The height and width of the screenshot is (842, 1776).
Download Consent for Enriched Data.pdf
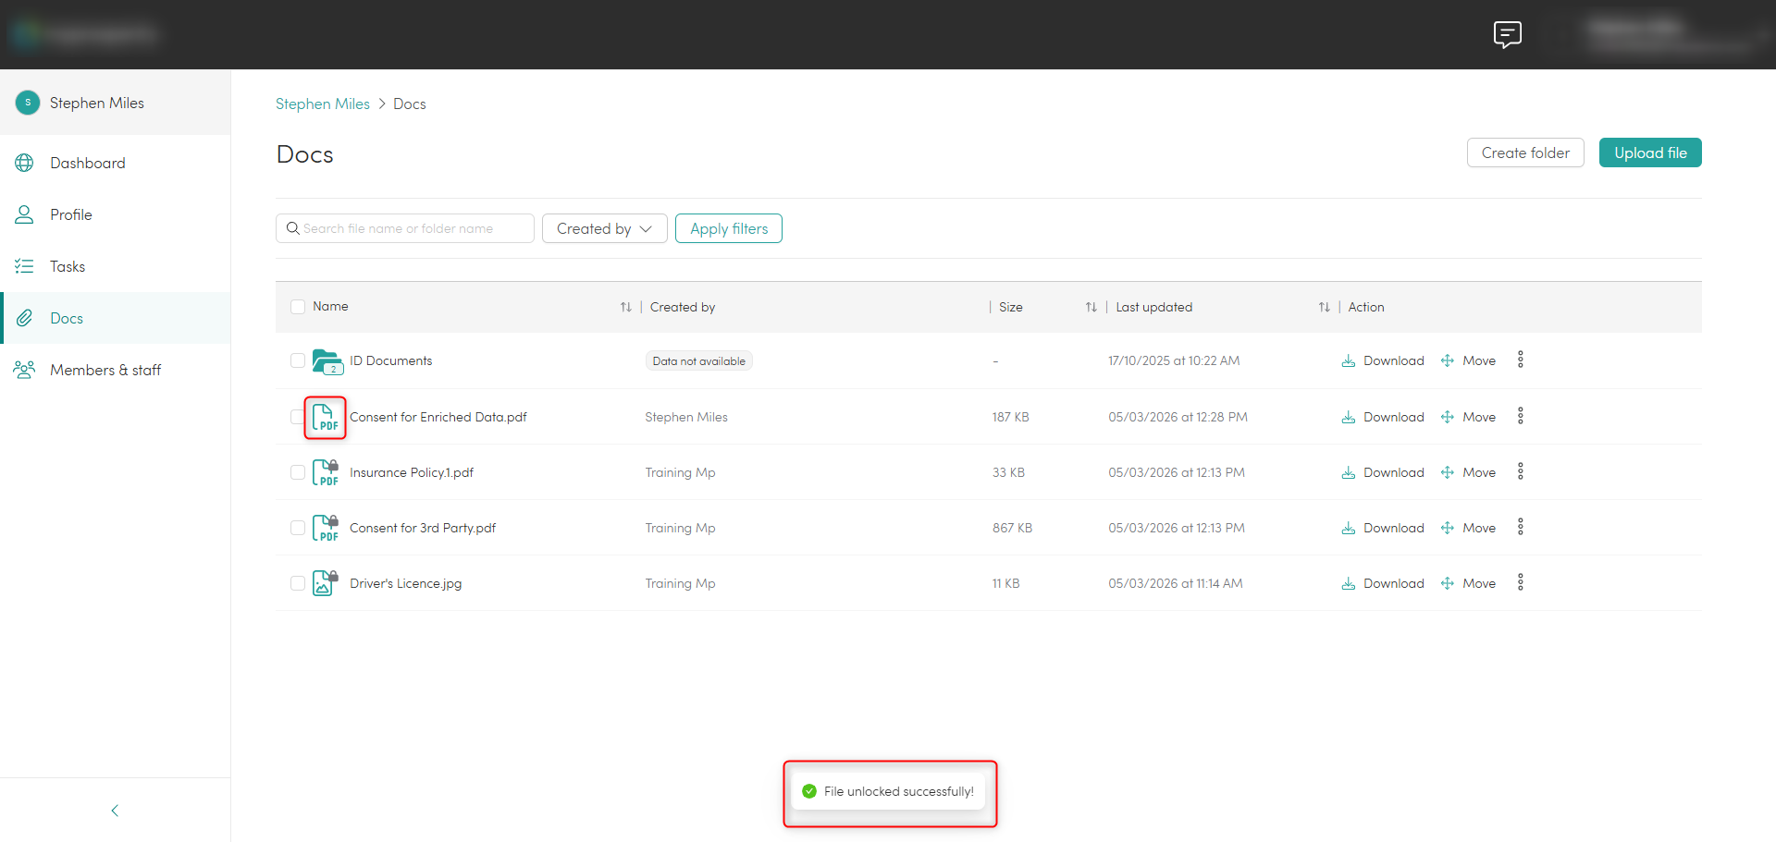click(1383, 417)
